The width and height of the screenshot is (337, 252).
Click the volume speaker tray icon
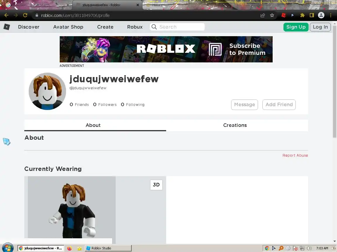309,248
